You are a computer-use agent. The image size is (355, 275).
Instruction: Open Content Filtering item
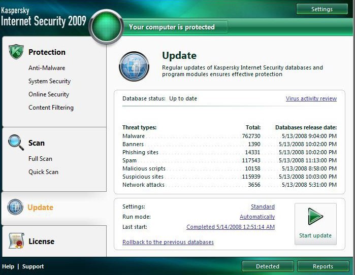pos(51,108)
